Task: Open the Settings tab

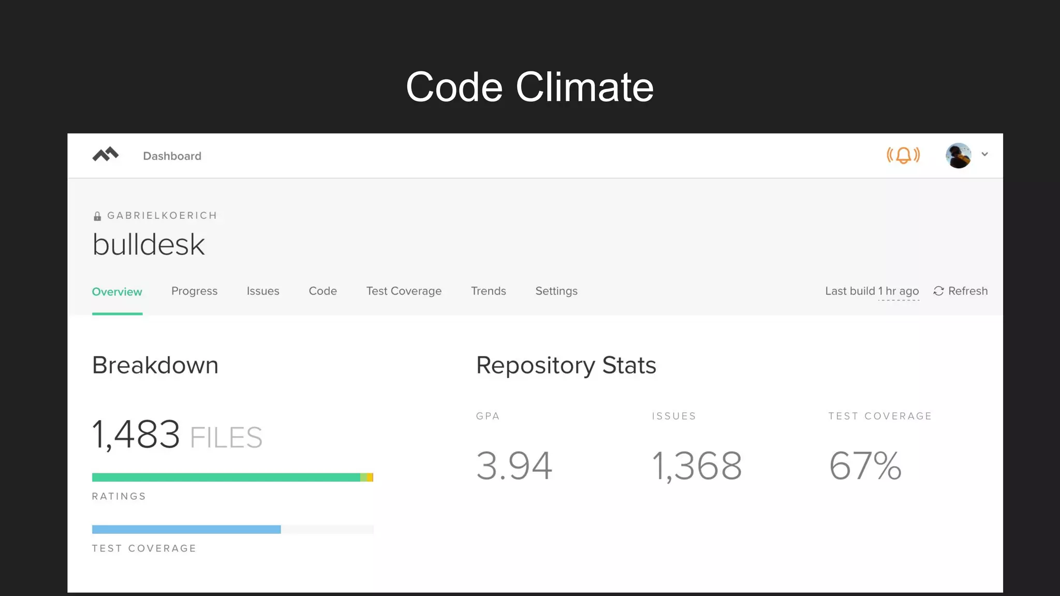Action: point(556,291)
